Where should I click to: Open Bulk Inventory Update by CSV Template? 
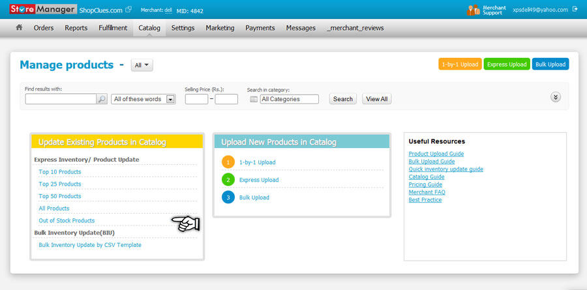pyautogui.click(x=90, y=245)
